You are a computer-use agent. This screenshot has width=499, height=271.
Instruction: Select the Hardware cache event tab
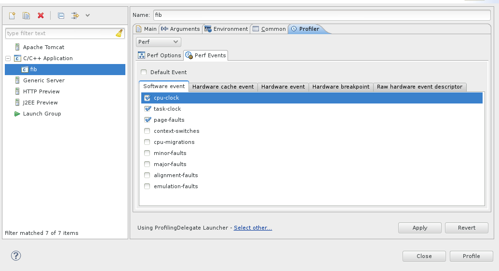point(223,87)
